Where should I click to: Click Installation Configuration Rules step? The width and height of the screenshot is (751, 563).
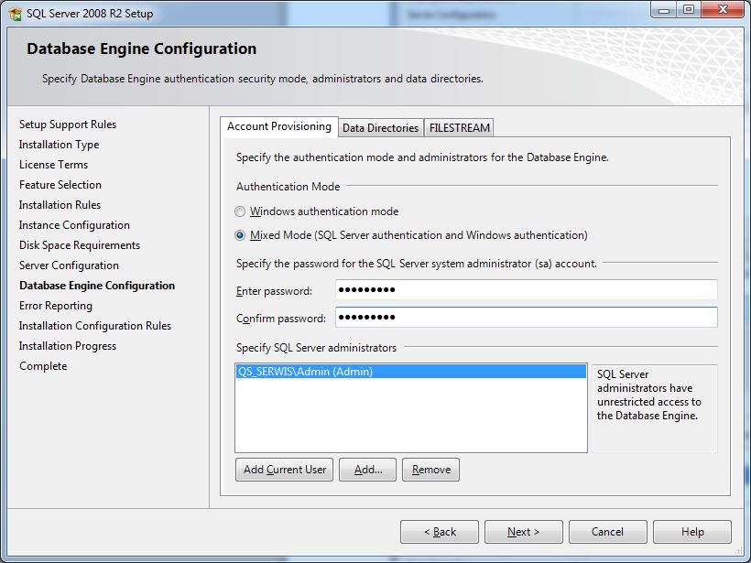(x=95, y=326)
